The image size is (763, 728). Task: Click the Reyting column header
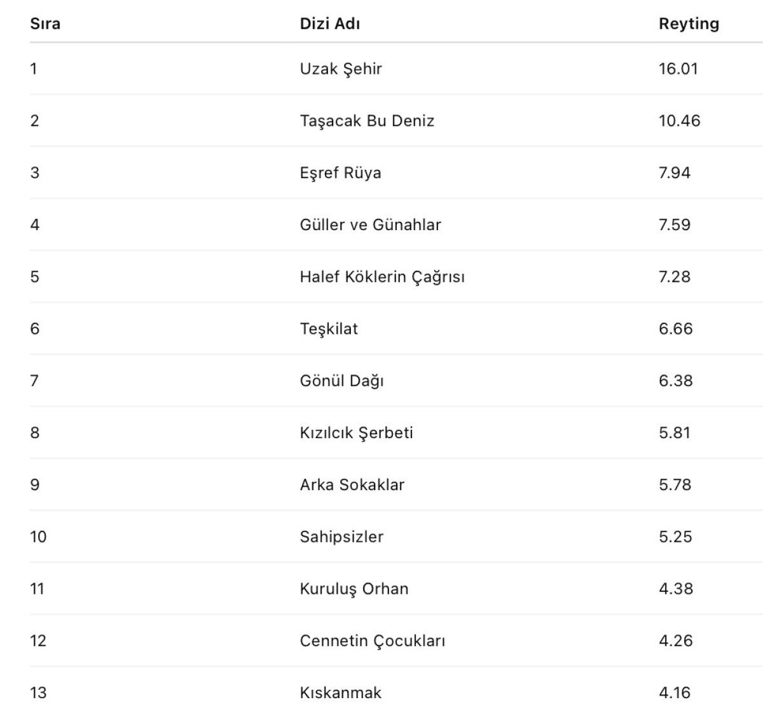tap(689, 24)
